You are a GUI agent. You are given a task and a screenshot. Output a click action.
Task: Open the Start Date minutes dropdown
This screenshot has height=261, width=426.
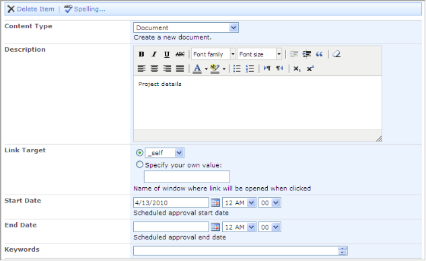click(270, 203)
